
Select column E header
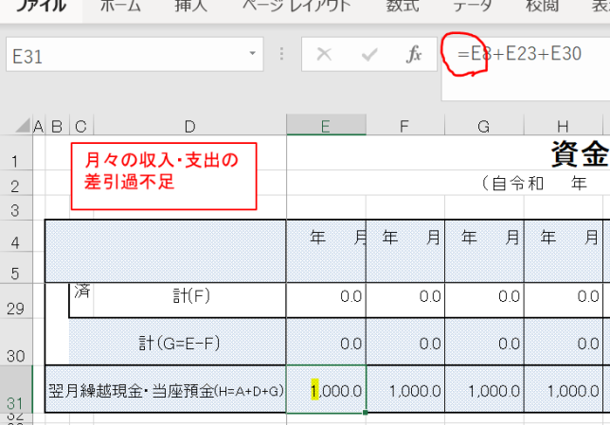coord(326,126)
